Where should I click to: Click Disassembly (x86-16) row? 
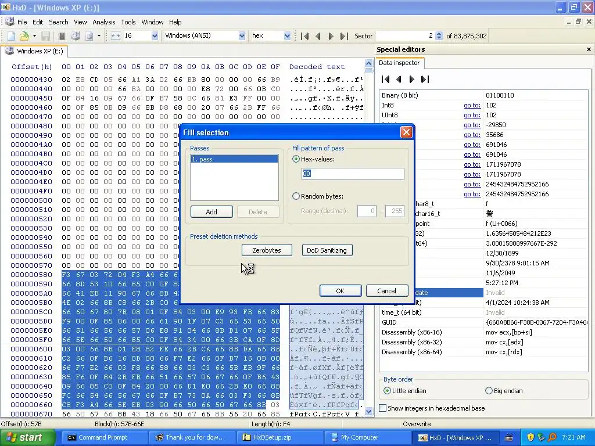click(x=483, y=332)
